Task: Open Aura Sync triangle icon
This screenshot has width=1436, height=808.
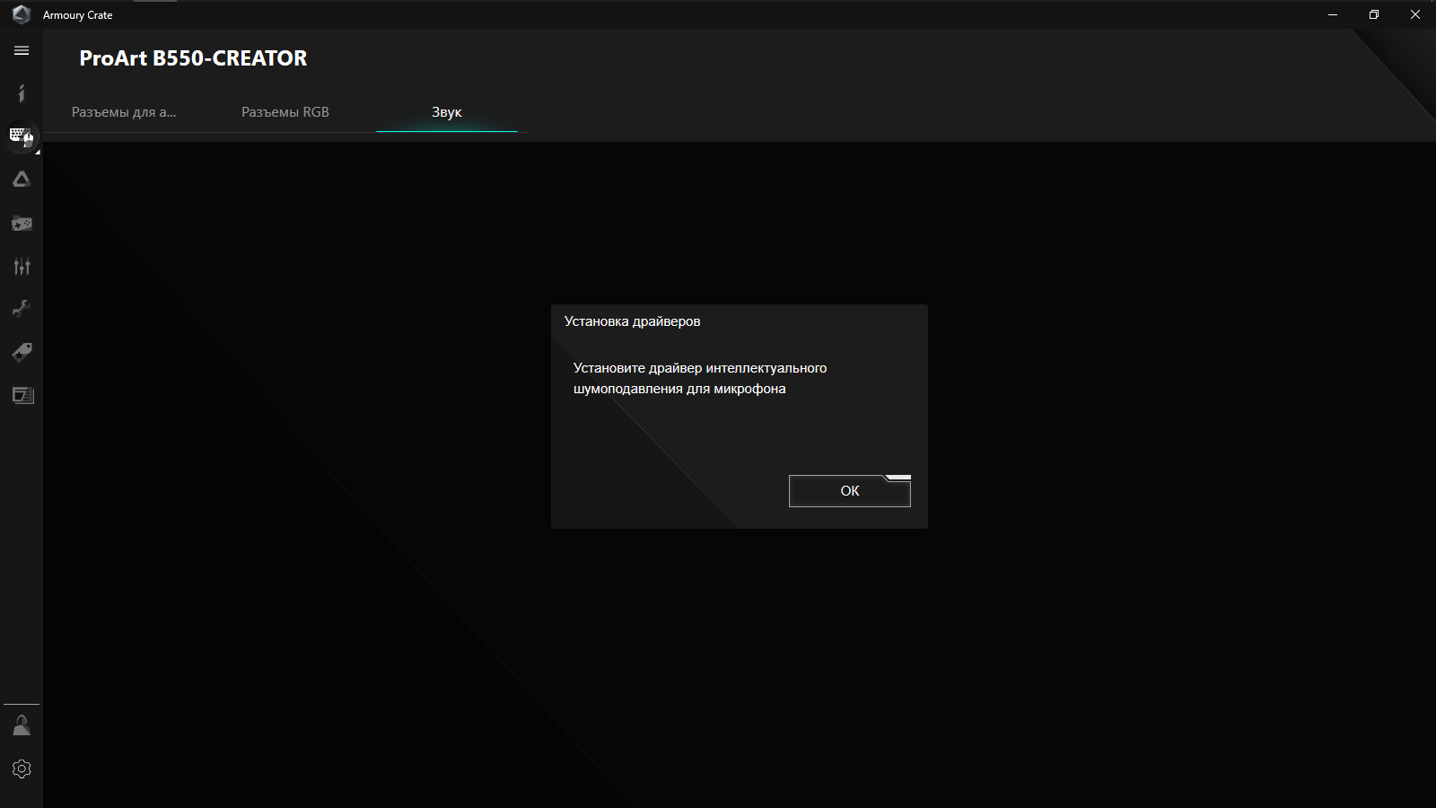Action: pos(22,180)
